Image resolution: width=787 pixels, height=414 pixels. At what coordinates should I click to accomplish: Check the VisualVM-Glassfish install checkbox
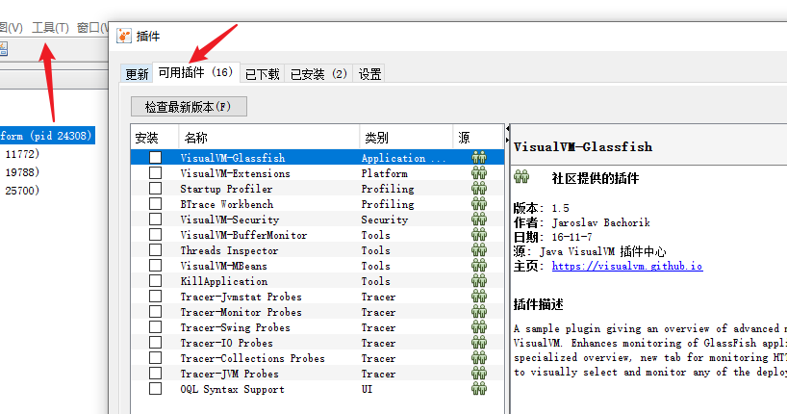pyautogui.click(x=155, y=157)
